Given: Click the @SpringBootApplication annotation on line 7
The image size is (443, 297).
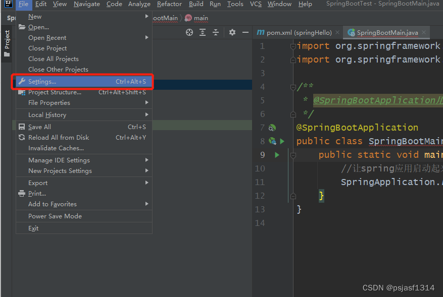Looking at the screenshot, I should (357, 128).
